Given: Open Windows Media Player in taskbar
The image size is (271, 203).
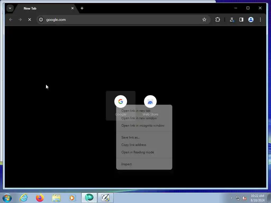Looking at the screenshot, I should [72, 198].
